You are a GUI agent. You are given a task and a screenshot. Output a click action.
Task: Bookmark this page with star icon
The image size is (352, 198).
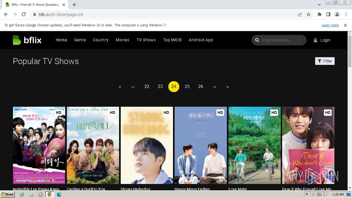tap(309, 15)
